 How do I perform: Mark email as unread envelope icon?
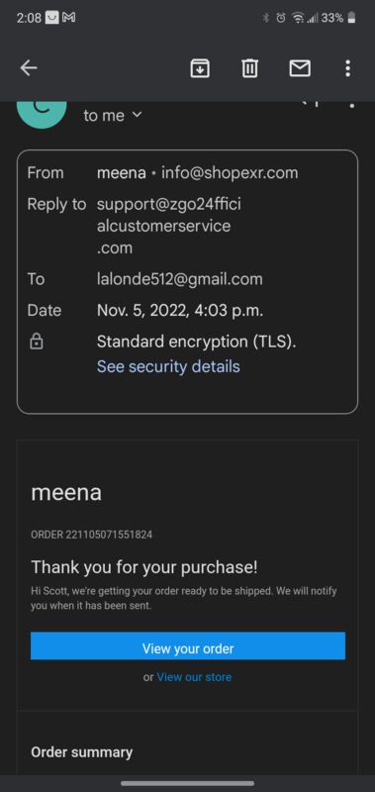[300, 68]
